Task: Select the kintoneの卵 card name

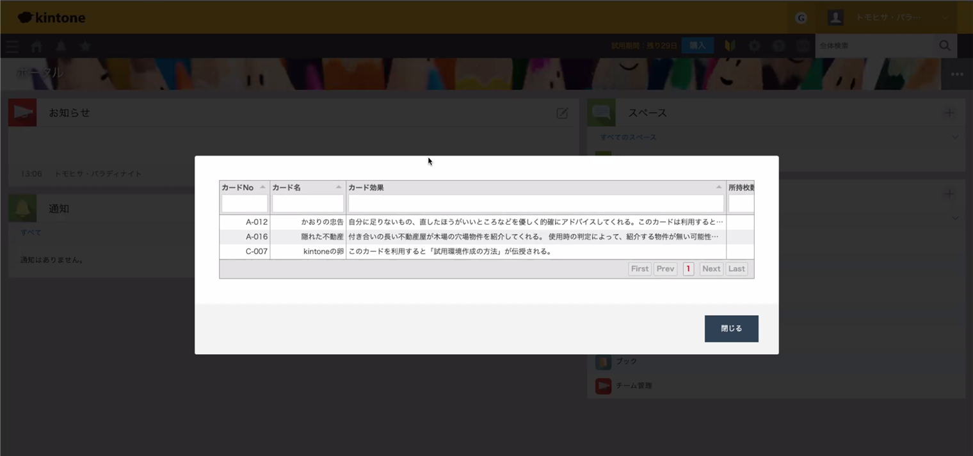Action: (x=323, y=252)
